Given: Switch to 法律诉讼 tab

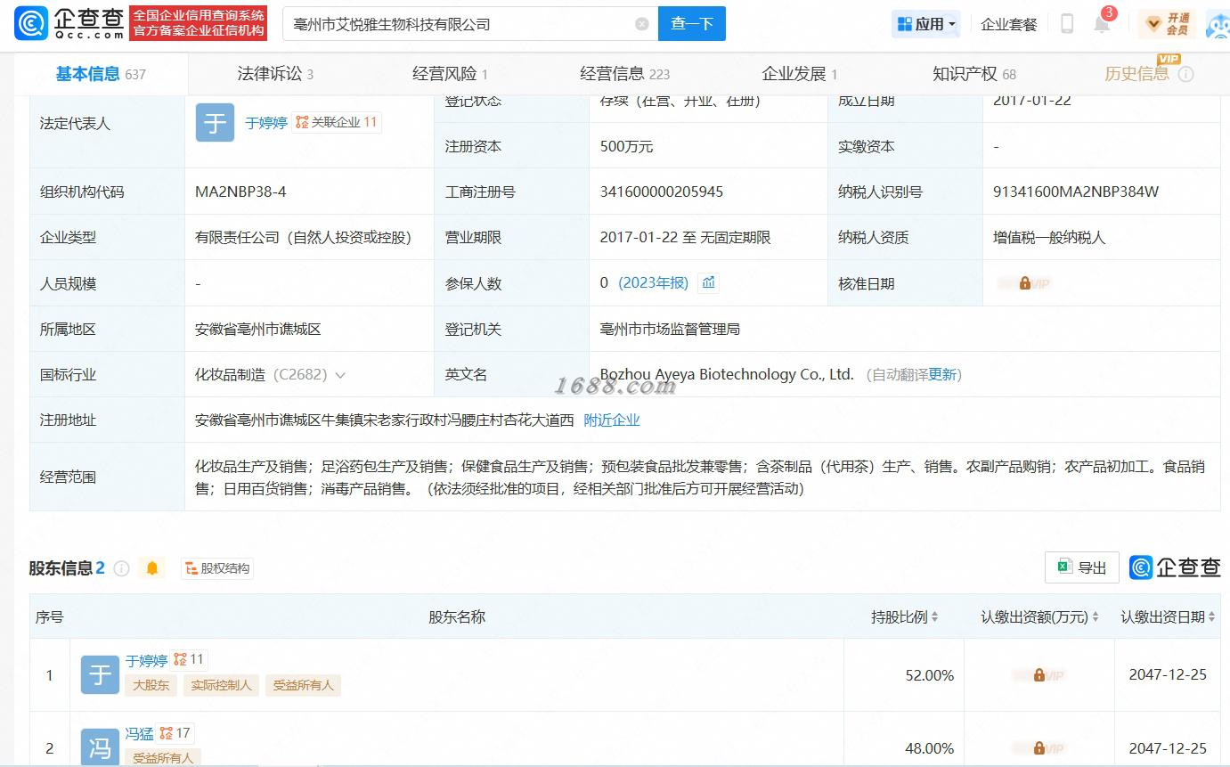Looking at the screenshot, I should [x=275, y=75].
